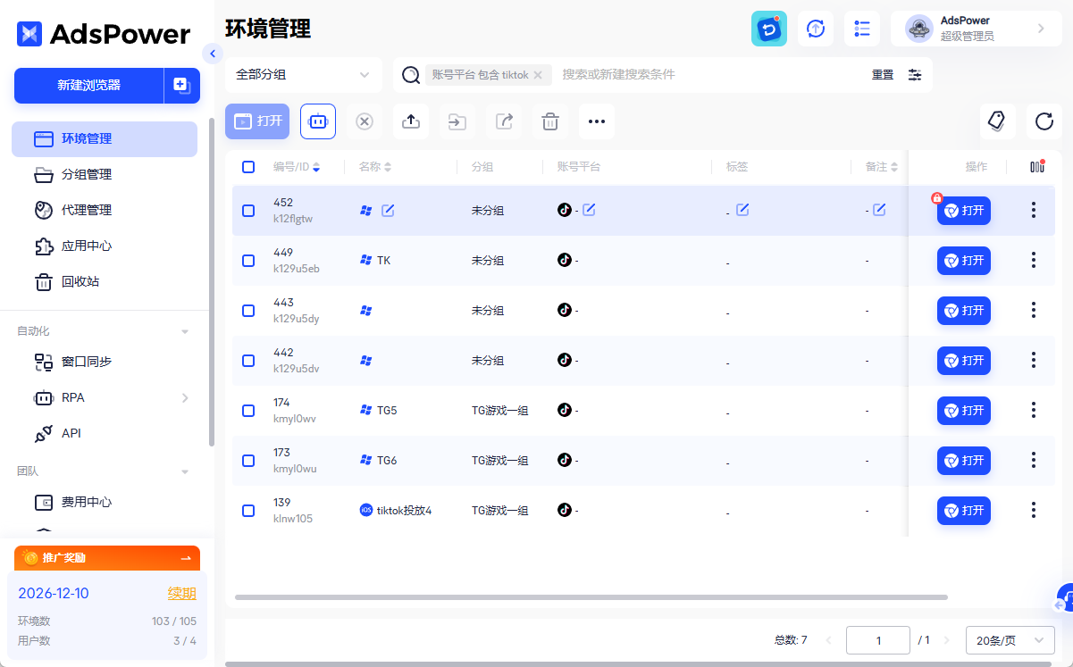Screen dimensions: 1073x667
Task: Open the AdsPower account menu
Action: point(977,29)
